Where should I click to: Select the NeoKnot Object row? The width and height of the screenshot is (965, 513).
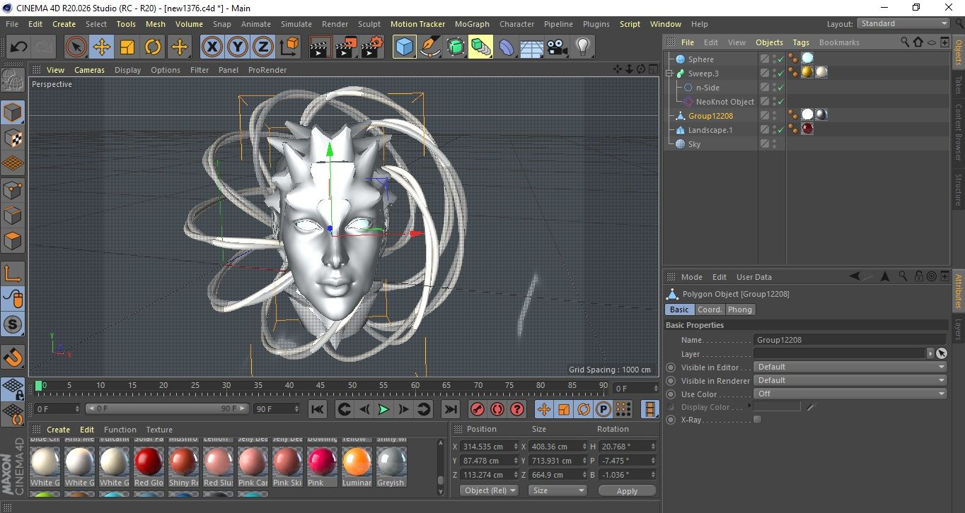pos(724,102)
